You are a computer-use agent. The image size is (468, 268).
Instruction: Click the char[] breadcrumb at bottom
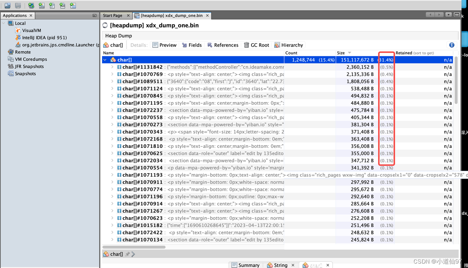113,254
